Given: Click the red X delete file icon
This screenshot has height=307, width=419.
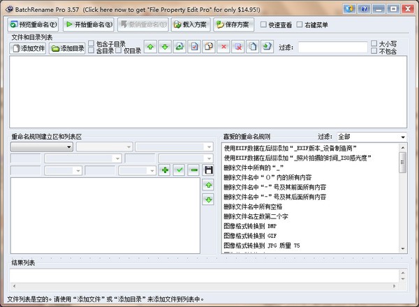Looking at the screenshot, I should click(223, 47).
